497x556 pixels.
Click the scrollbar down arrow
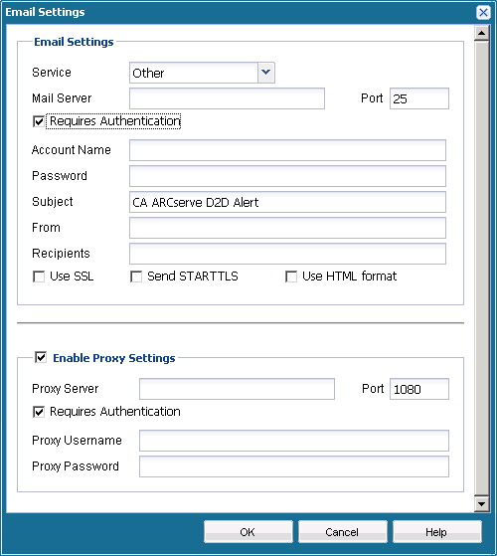point(482,503)
